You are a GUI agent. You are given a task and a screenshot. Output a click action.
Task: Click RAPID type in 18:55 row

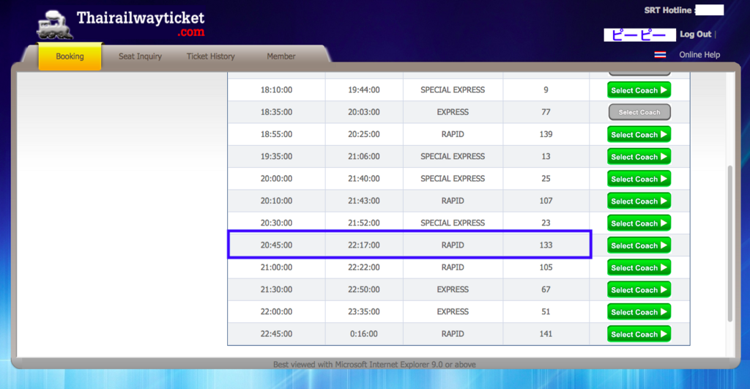pyautogui.click(x=453, y=135)
